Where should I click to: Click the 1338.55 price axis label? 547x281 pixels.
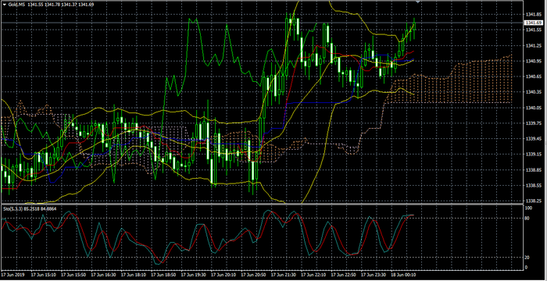(533, 186)
